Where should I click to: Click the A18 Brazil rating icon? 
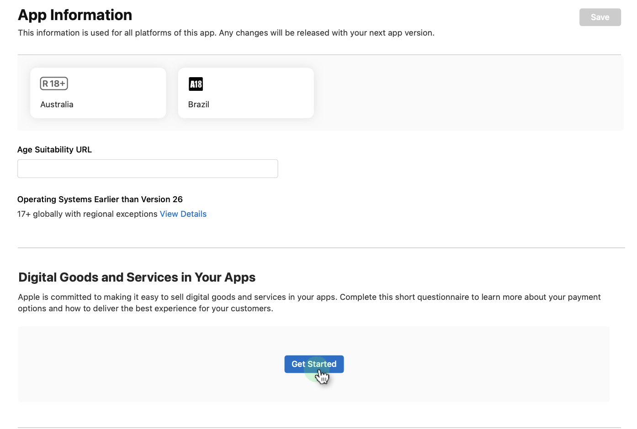pyautogui.click(x=196, y=84)
